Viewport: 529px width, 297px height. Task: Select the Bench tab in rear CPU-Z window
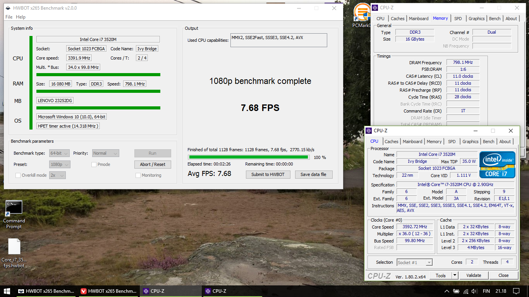[x=495, y=19]
